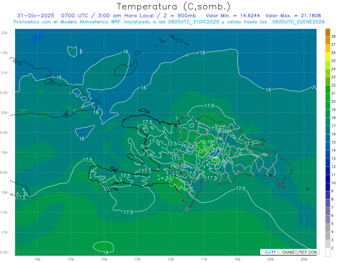341x263 pixels.
Task: Click the "17N" latitude axis label
Action: [x=5, y=232]
